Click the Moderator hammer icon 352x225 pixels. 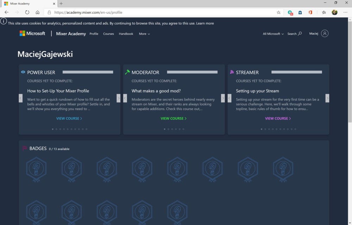pyautogui.click(x=127, y=72)
